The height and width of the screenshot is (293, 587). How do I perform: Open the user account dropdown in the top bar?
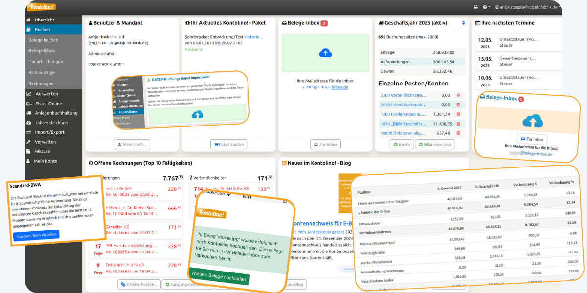pyautogui.click(x=528, y=7)
